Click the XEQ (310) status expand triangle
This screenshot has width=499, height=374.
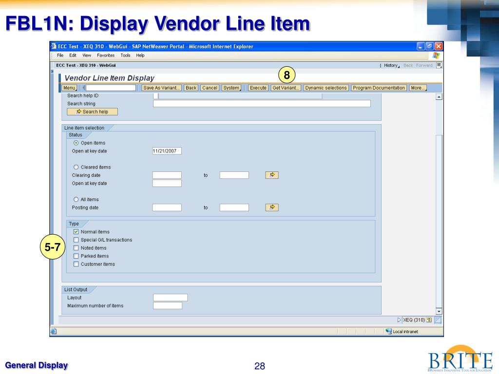(399, 320)
